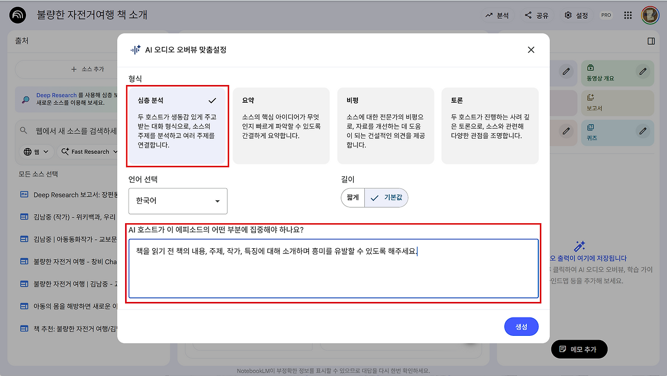Screen dimensions: 667x376
Task: Edit the 동영상 개요 pencil icon
Action: point(643,71)
